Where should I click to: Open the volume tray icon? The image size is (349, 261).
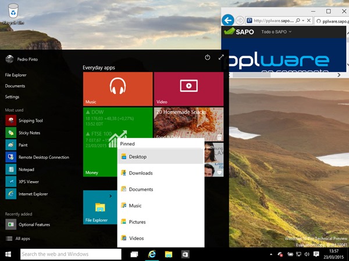307,255
